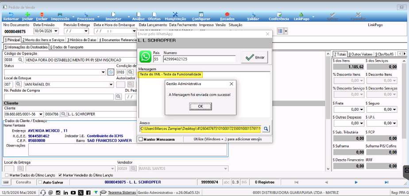Select the 7 Totais tab

340,54
